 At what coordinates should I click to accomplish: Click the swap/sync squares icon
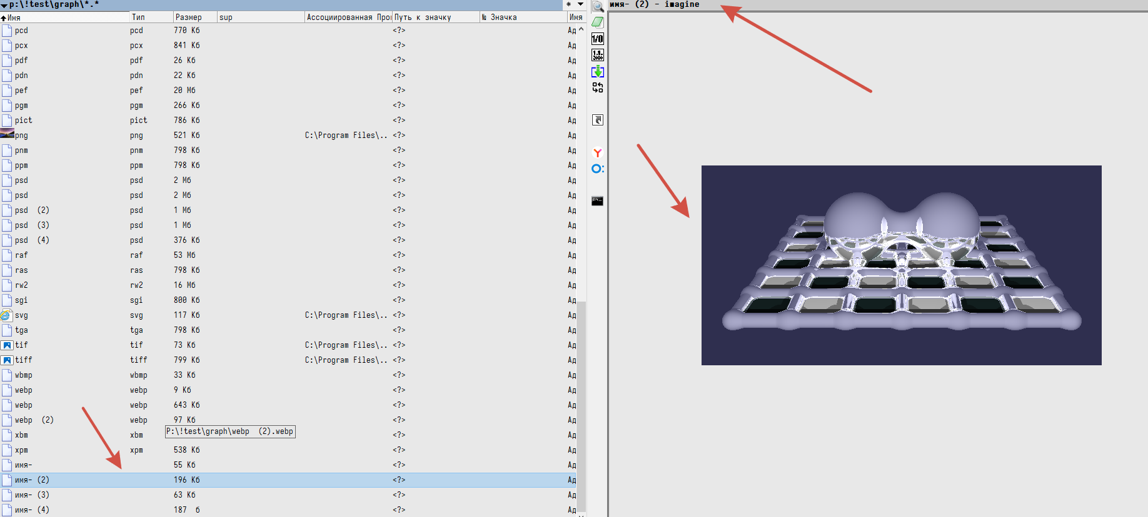click(x=598, y=87)
